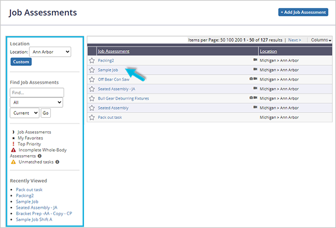Open Seated Assembly - JA in table
This screenshot has height=228, width=336.
[117, 89]
